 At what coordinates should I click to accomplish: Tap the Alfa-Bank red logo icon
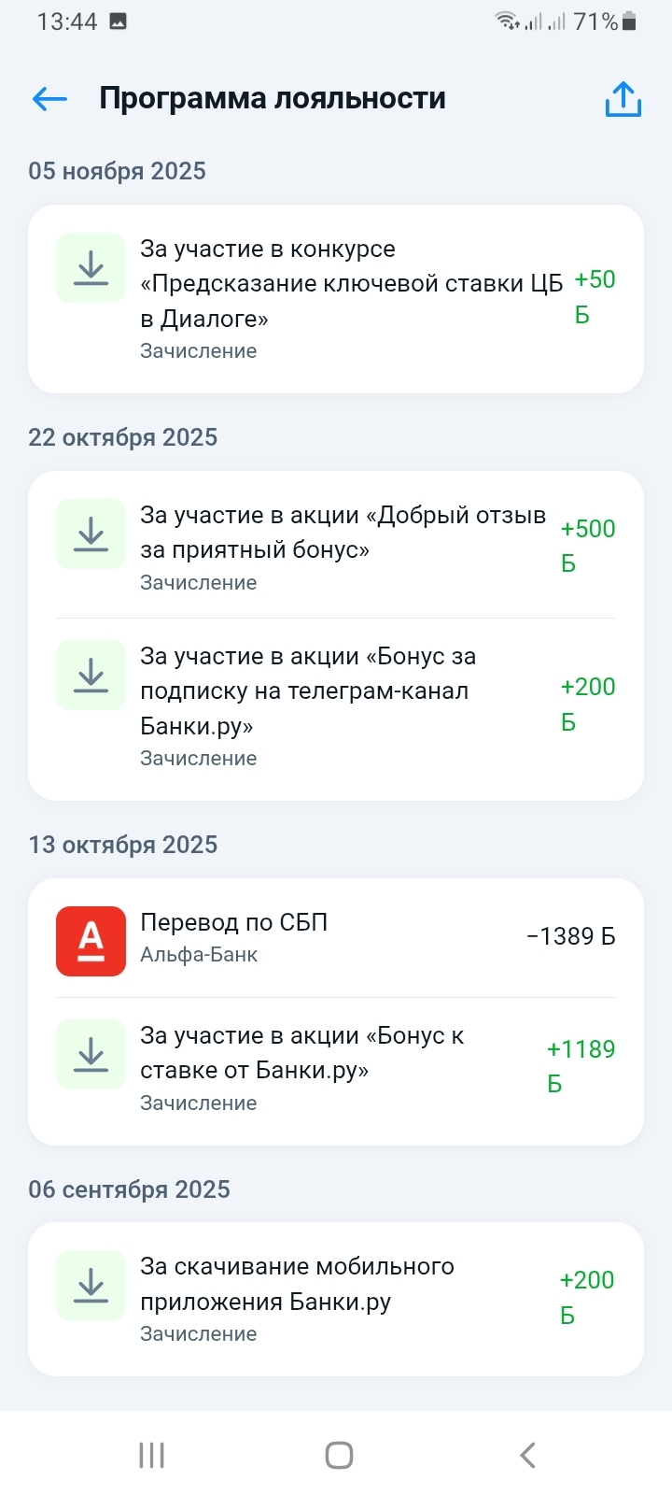pos(91,941)
